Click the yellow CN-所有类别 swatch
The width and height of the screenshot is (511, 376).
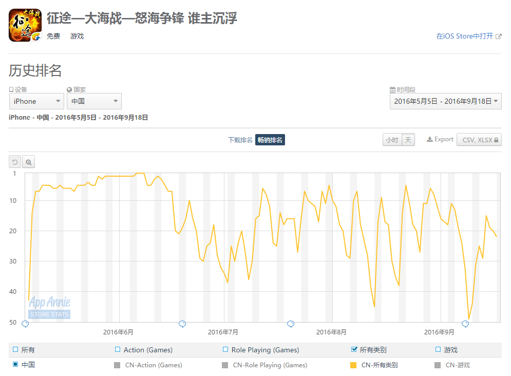[x=353, y=365]
